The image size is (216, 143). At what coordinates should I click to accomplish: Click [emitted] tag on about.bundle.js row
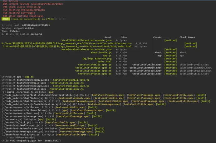pyautogui.click(x=170, y=52)
